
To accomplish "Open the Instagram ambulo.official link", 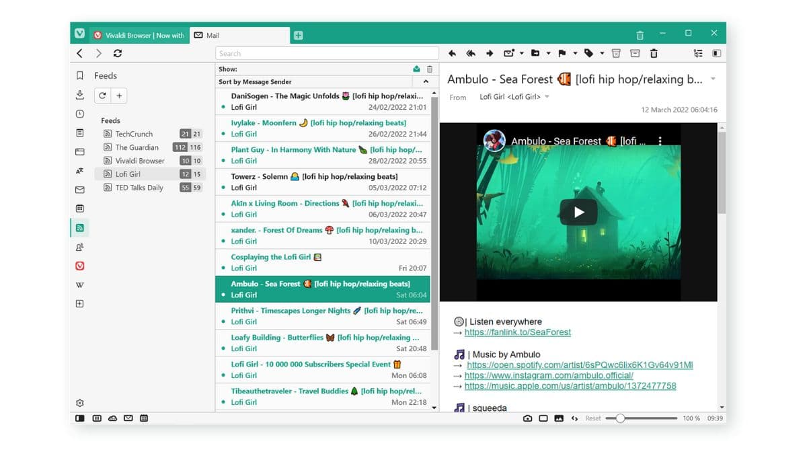I will point(549,375).
